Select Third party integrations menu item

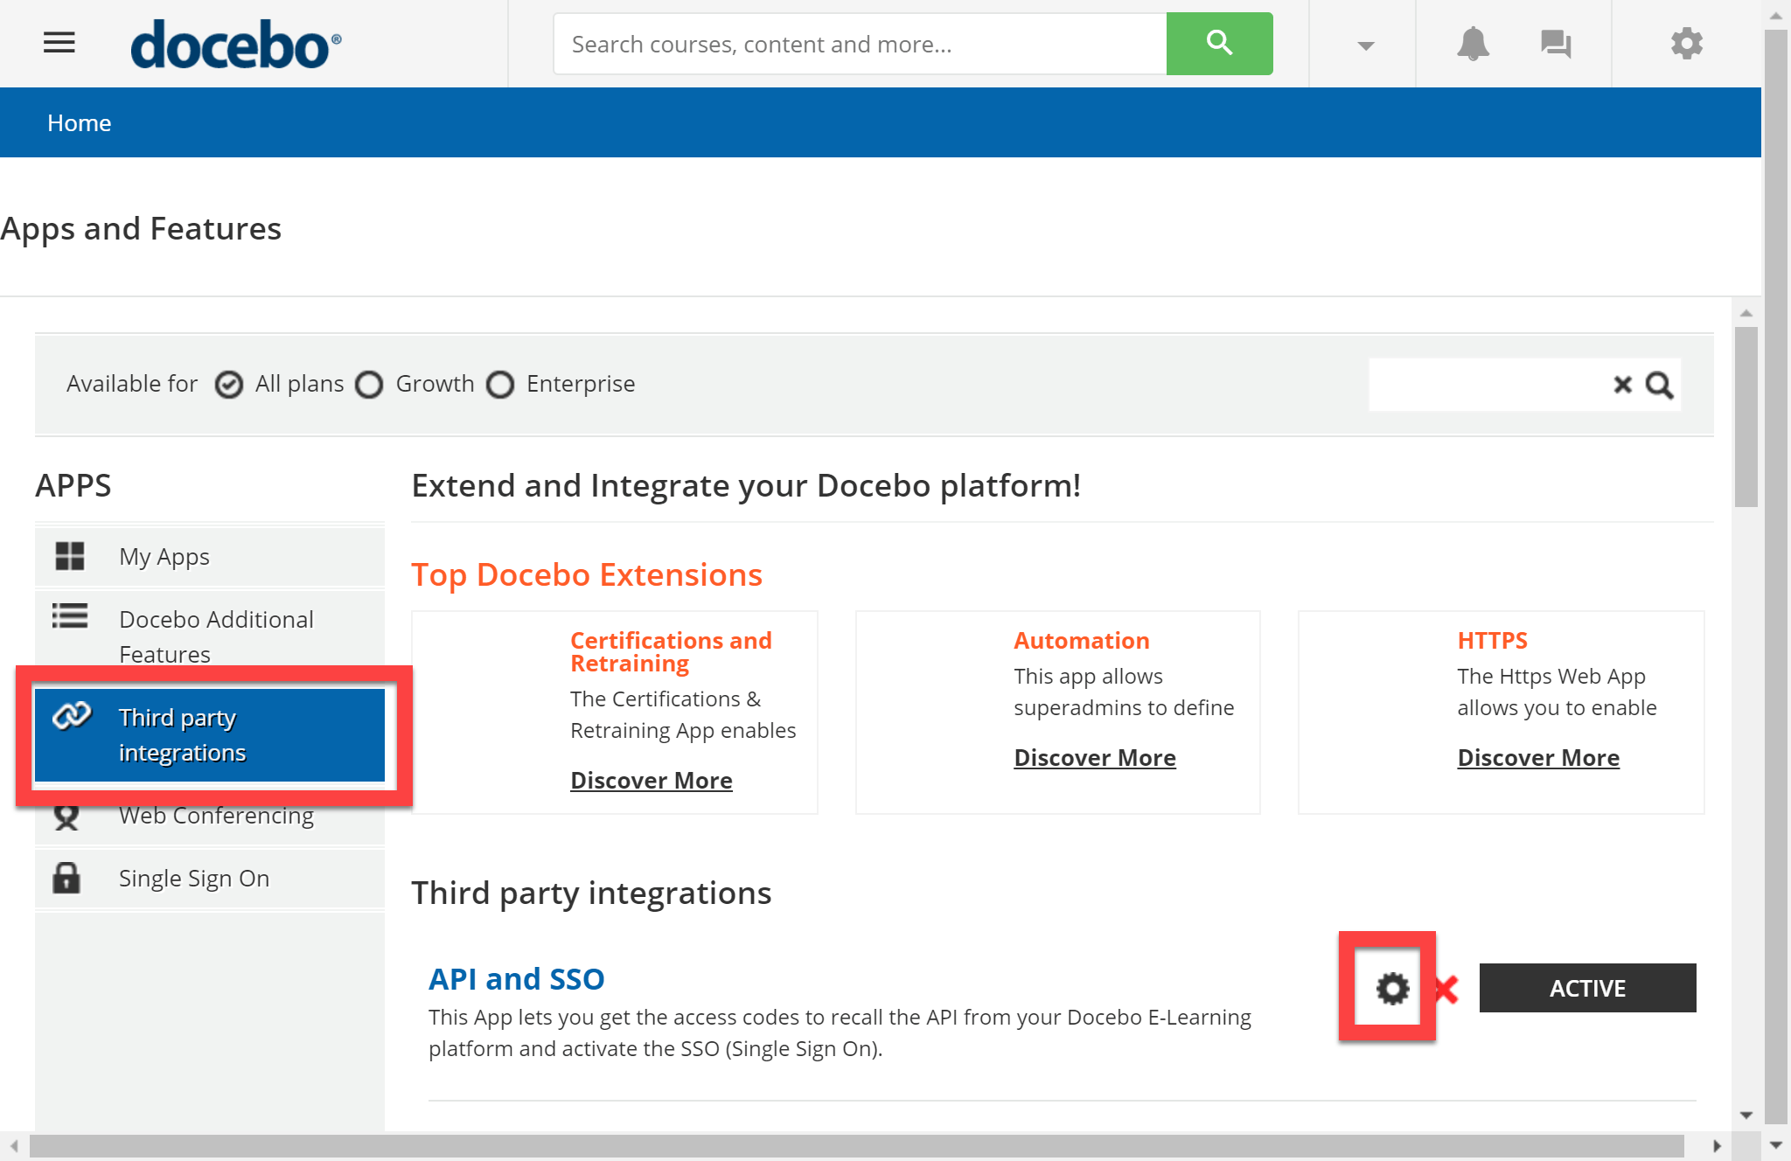point(210,735)
